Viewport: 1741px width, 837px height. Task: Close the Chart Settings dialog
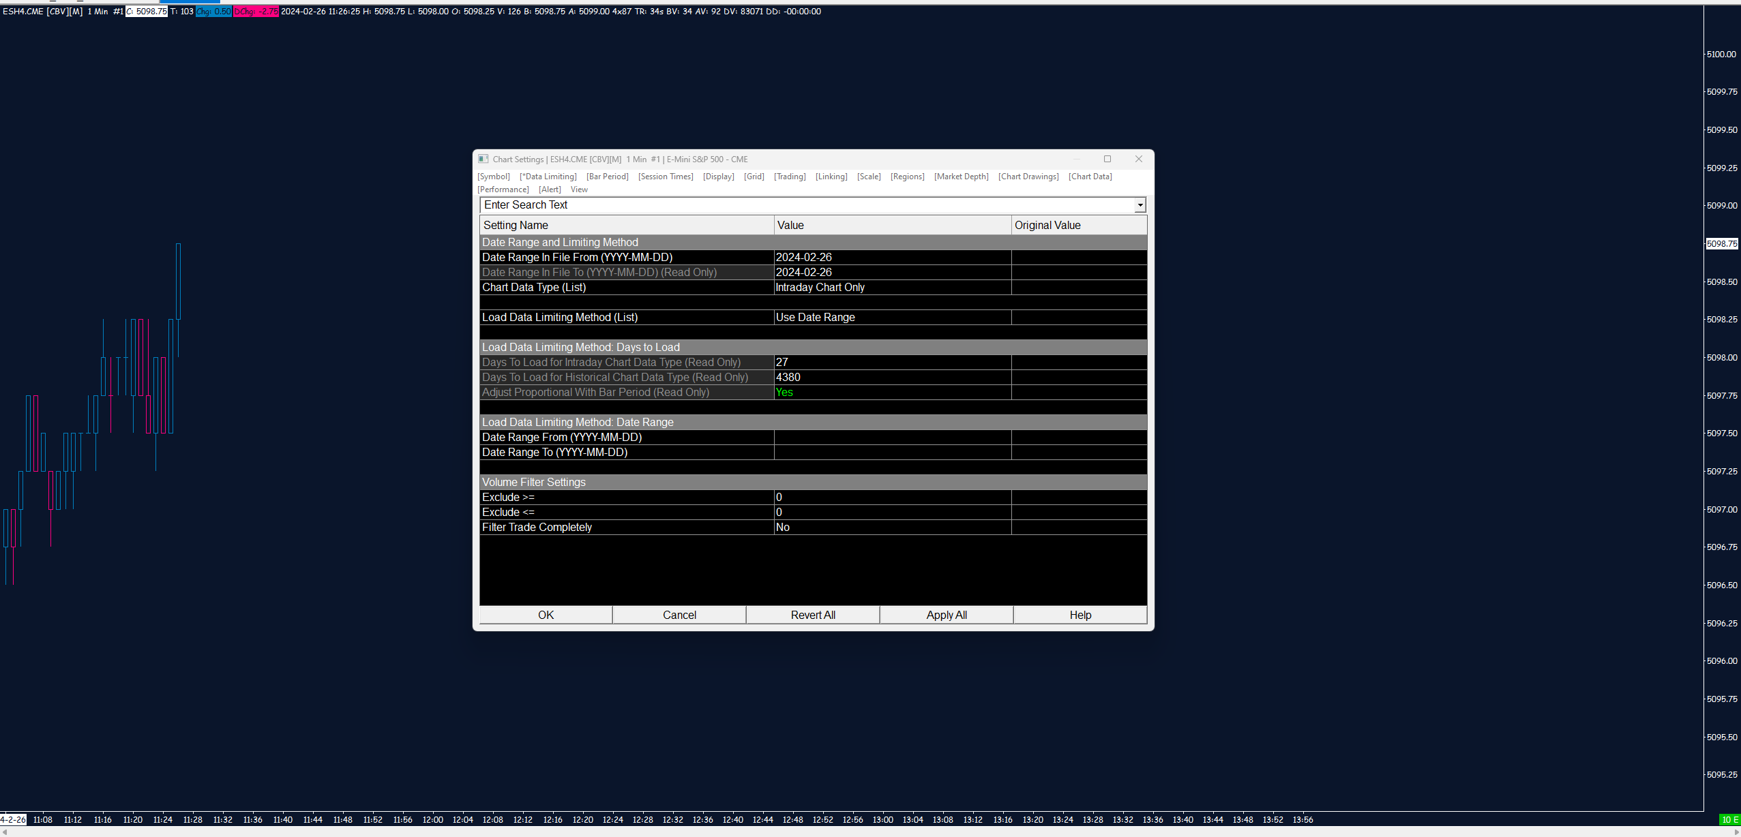tap(1138, 159)
